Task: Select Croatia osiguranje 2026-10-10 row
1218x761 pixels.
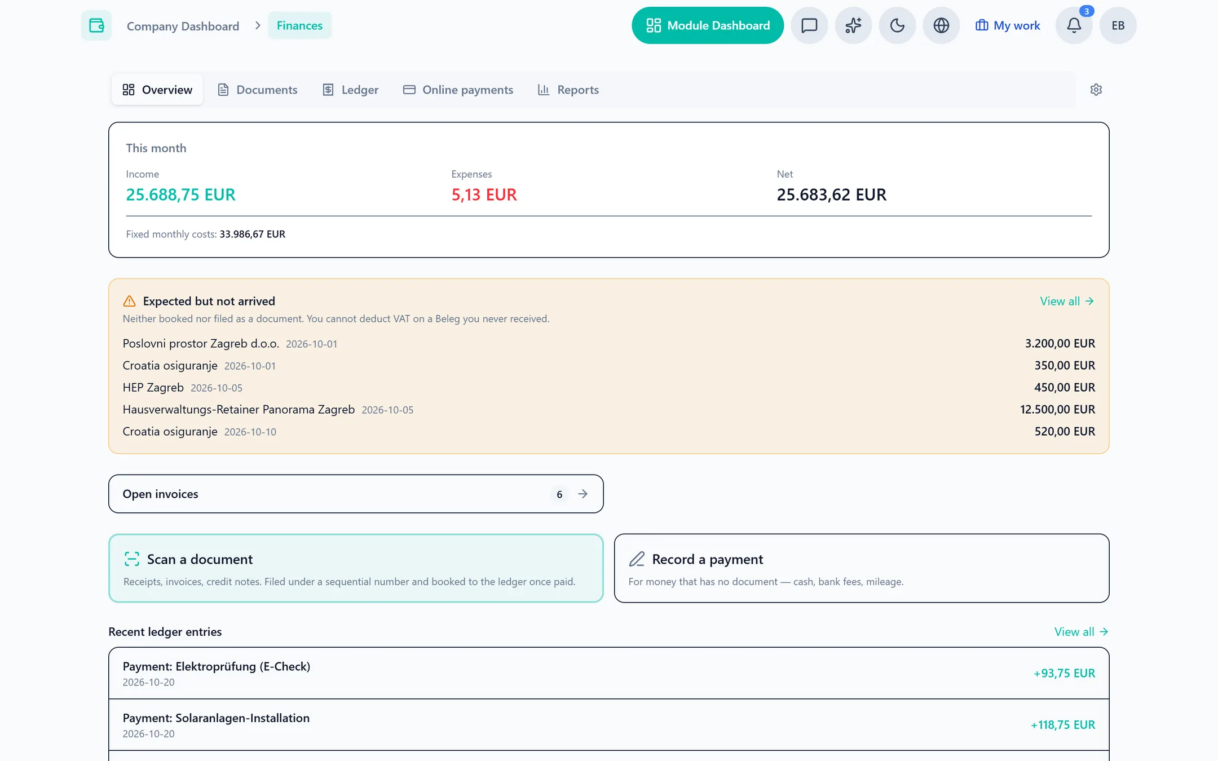Action: coord(609,431)
